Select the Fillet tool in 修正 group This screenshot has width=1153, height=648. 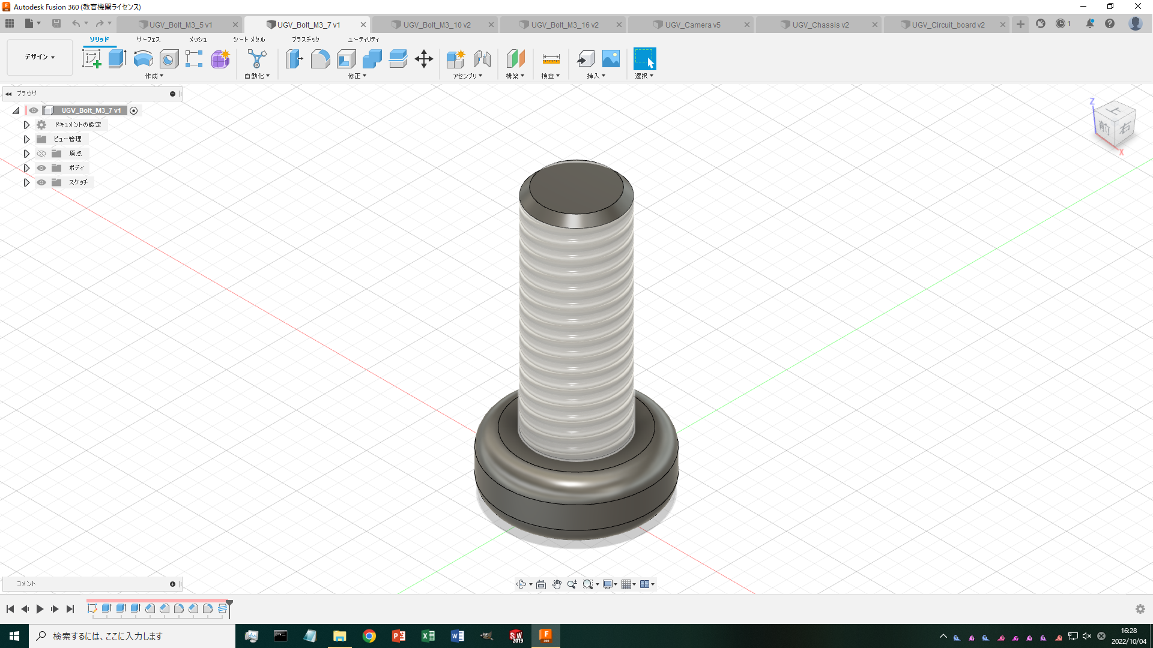pyautogui.click(x=320, y=59)
